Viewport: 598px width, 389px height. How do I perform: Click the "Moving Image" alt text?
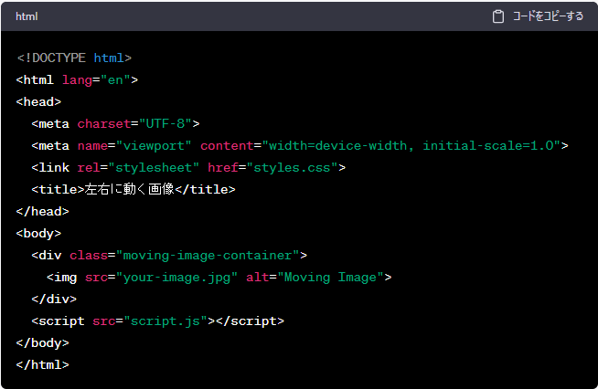click(x=330, y=277)
